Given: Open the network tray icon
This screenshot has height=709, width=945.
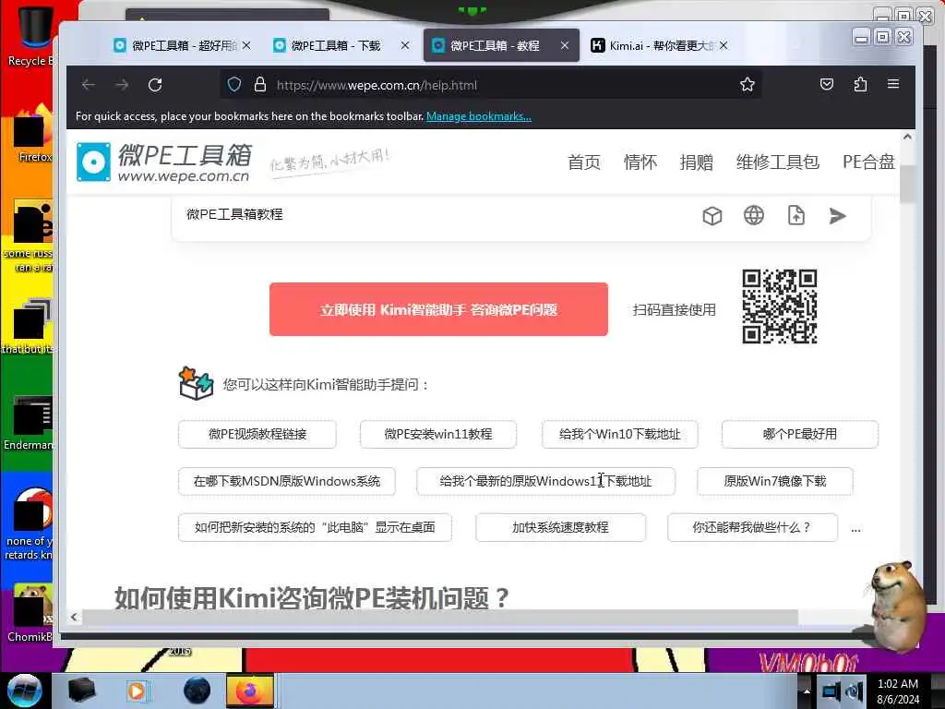Looking at the screenshot, I should [831, 691].
